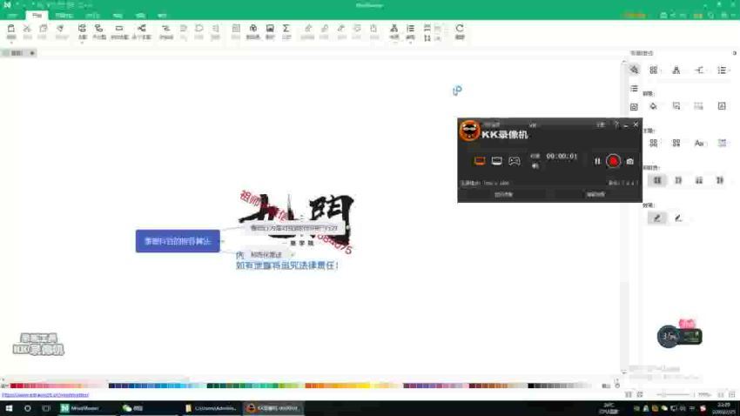Select the blue central topic node
Viewport: 740px width, 416px height.
178,241
